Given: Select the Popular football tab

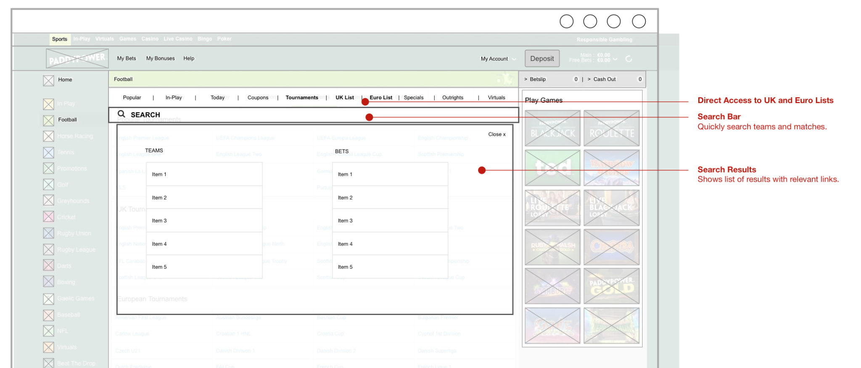Looking at the screenshot, I should (x=132, y=98).
